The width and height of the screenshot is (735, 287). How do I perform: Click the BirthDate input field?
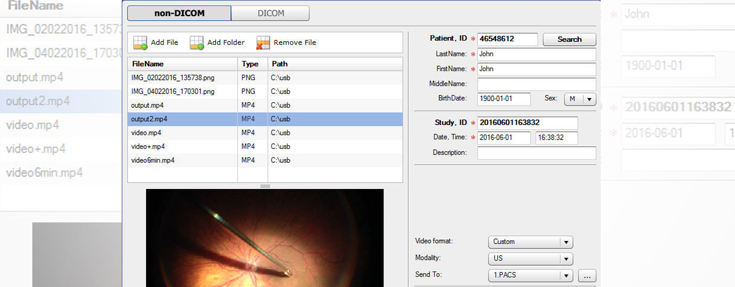tap(504, 99)
